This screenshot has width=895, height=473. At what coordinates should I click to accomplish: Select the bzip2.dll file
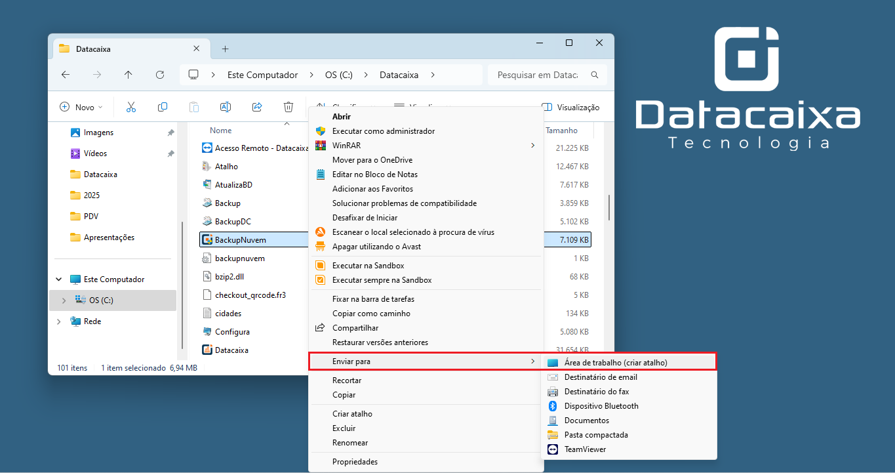tap(229, 277)
